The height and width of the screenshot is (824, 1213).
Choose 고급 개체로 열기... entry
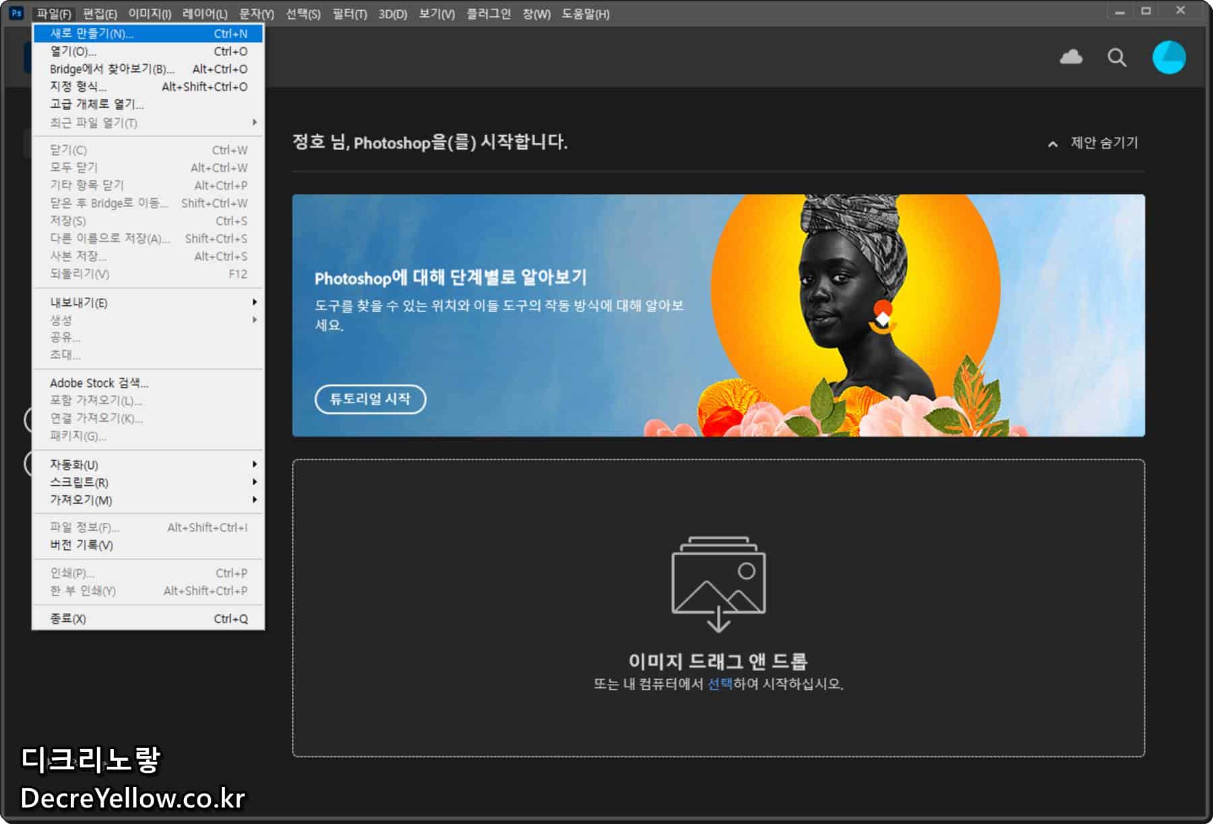(148, 104)
